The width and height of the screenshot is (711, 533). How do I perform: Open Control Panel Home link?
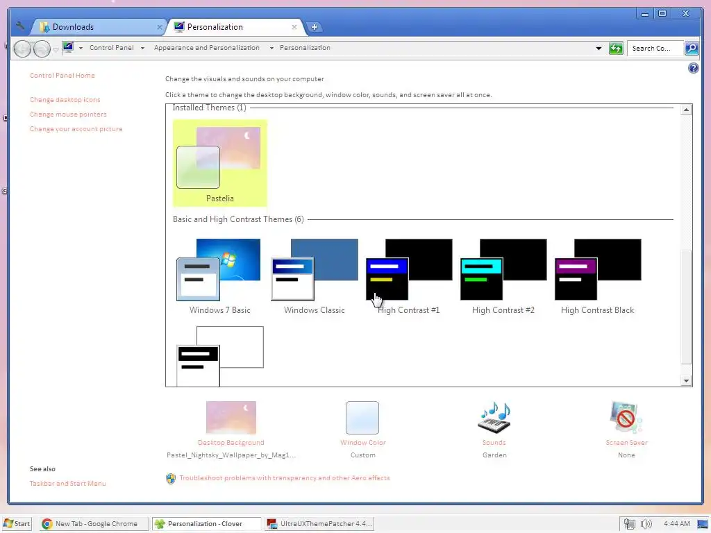62,75
